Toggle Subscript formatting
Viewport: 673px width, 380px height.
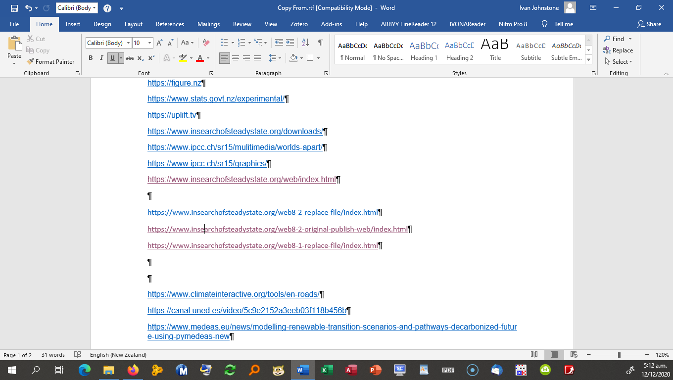pos(141,58)
